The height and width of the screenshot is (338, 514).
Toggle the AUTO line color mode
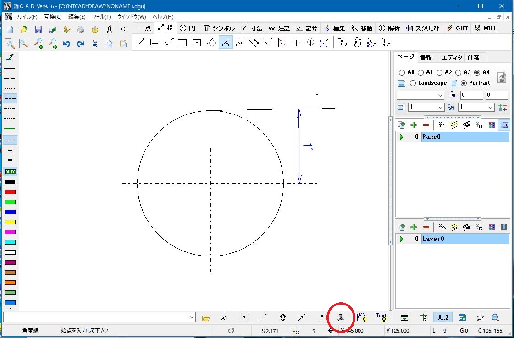10,172
